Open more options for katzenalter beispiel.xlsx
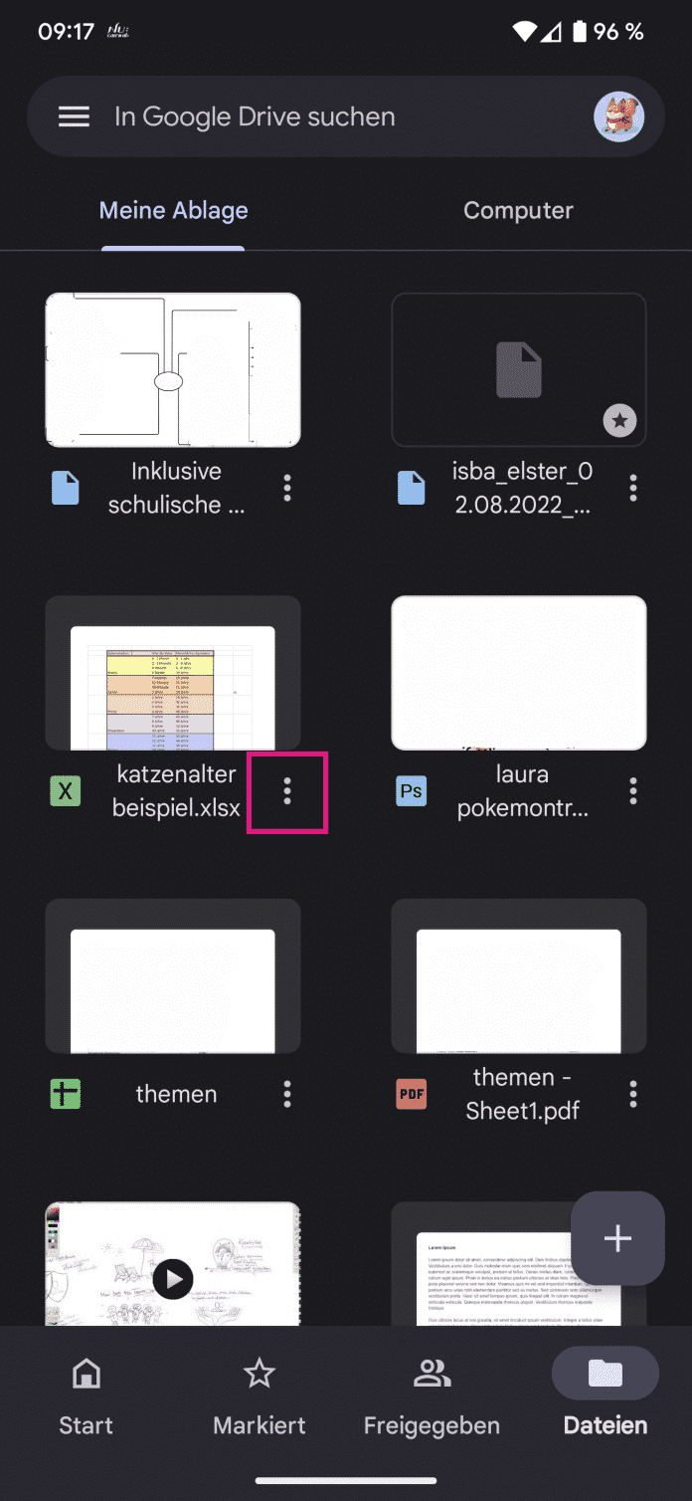 (287, 791)
